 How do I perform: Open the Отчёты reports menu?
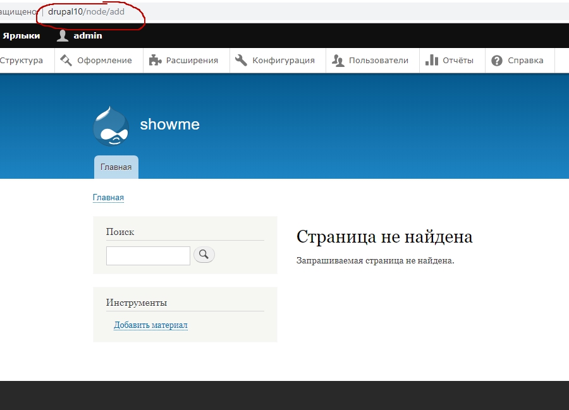coord(458,61)
